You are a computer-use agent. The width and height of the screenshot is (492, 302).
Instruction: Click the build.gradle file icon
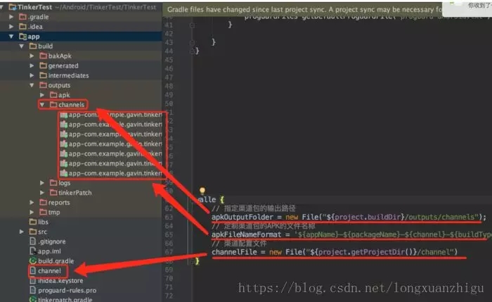pos(33,260)
